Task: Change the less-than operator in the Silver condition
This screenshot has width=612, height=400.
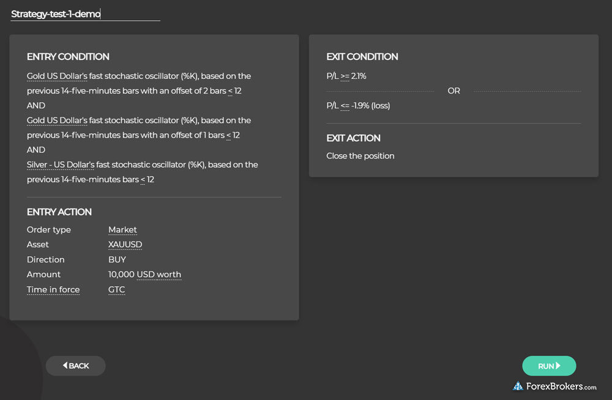Action: click(x=143, y=179)
